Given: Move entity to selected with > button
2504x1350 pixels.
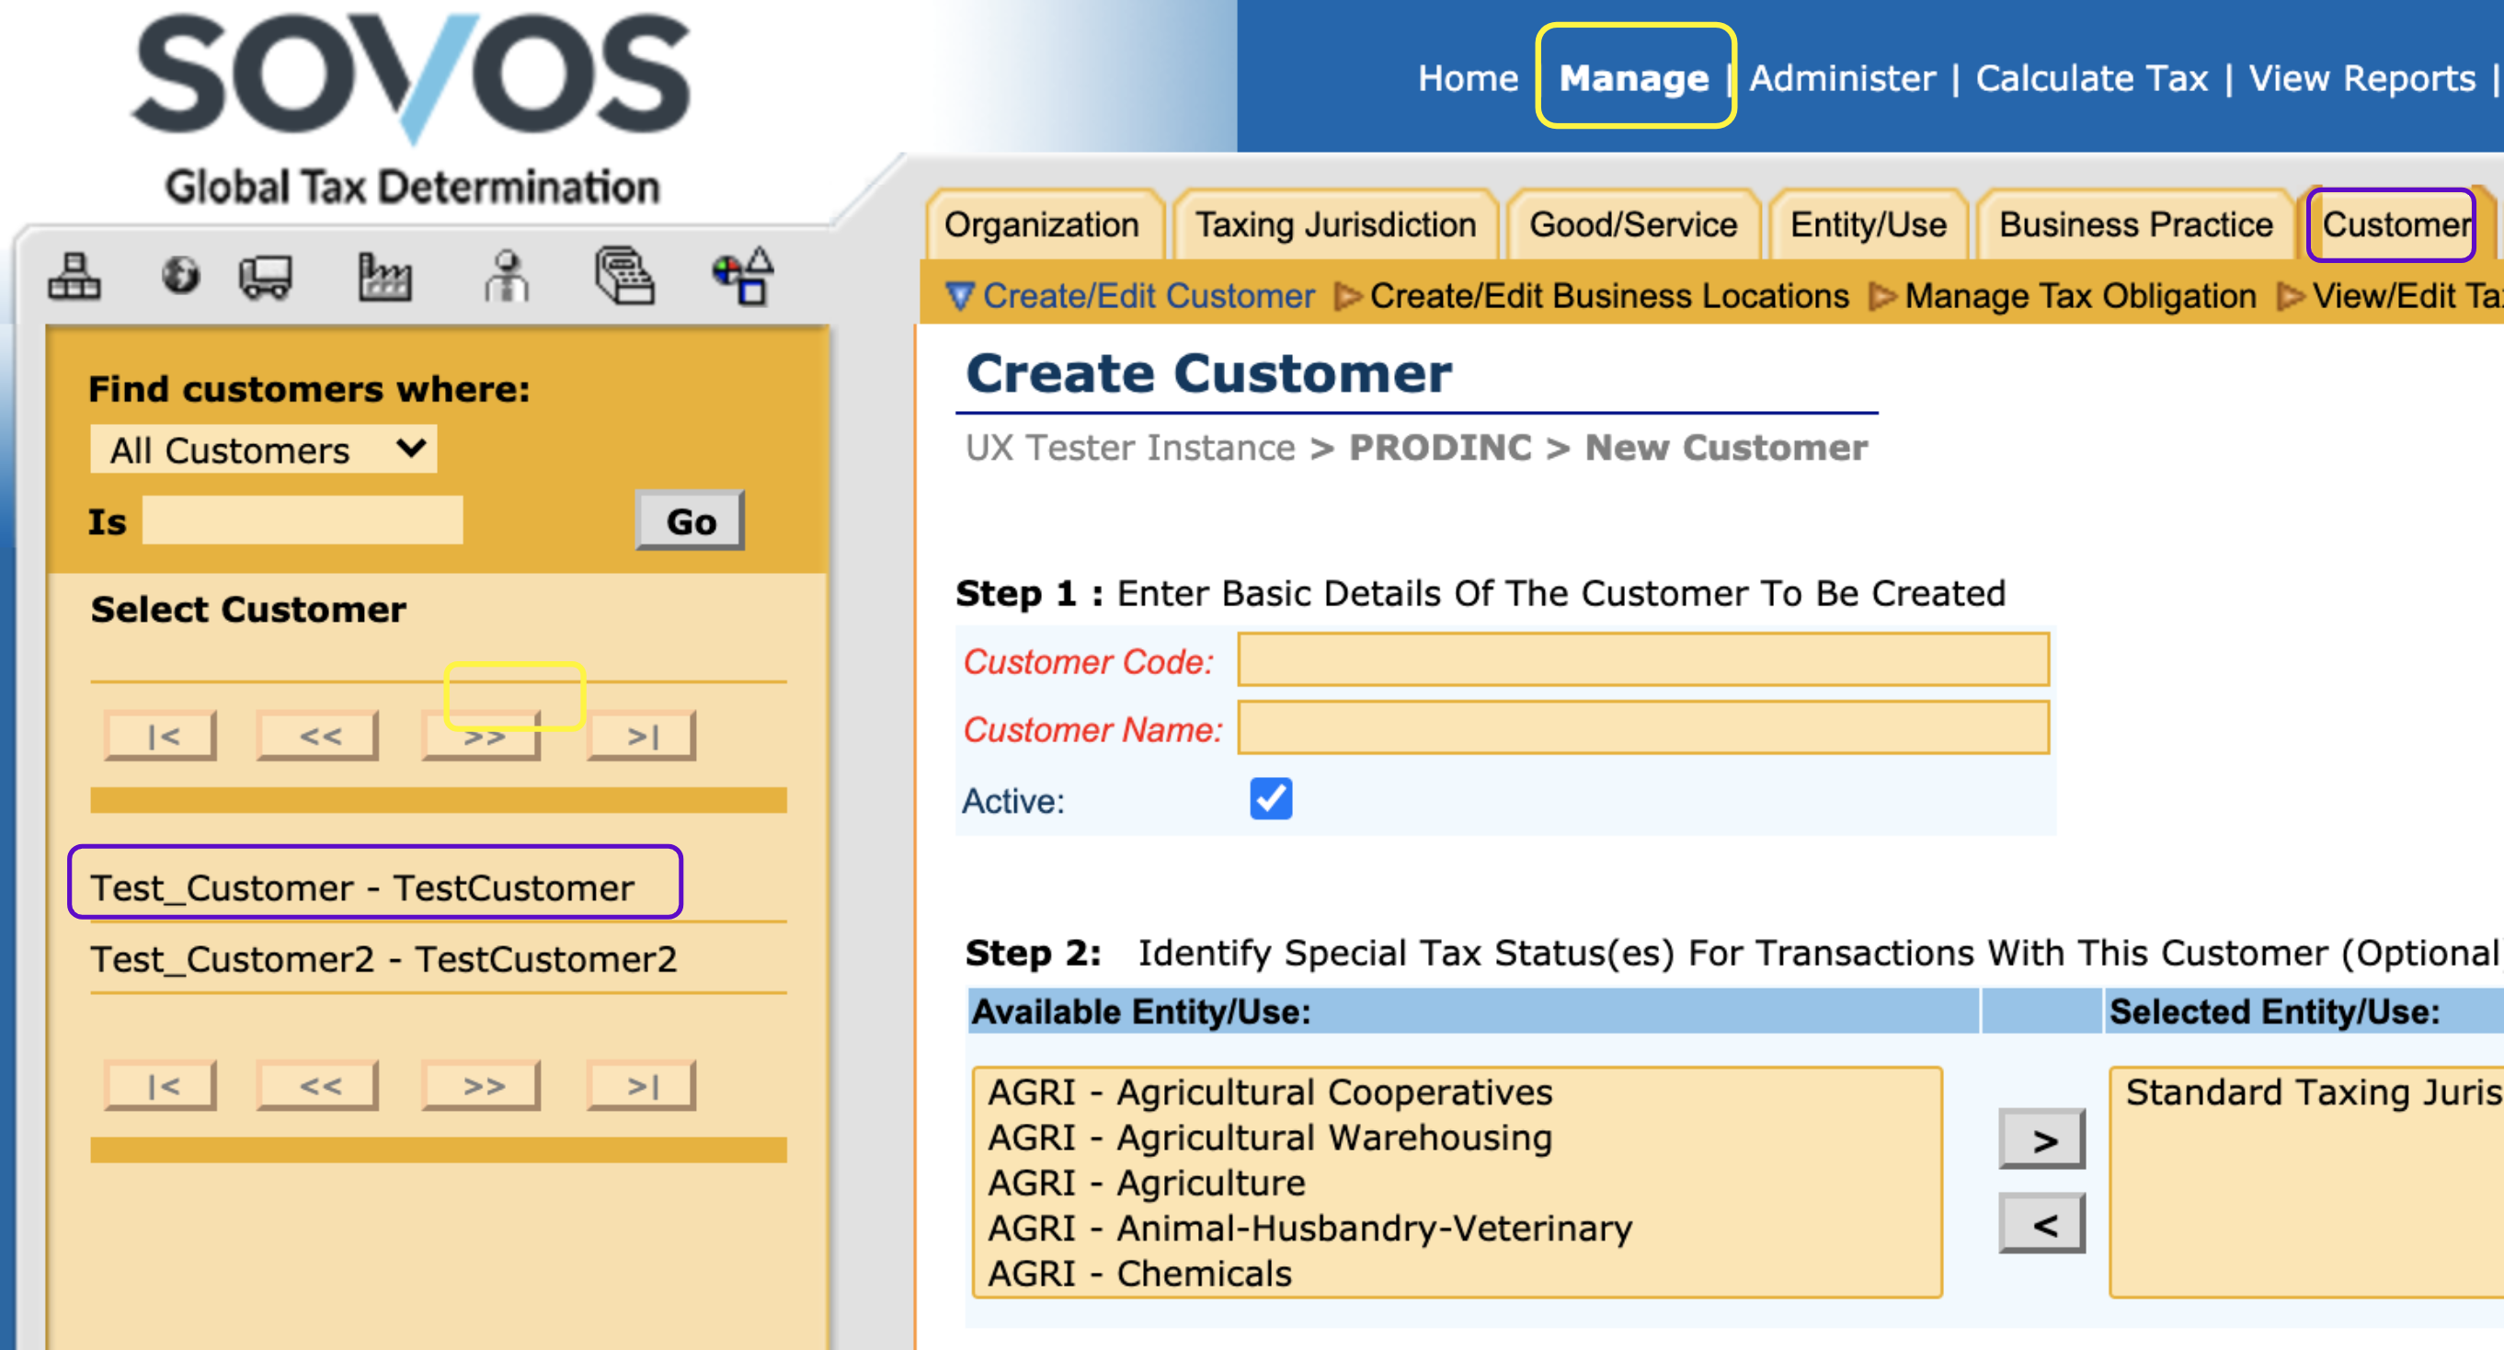Looking at the screenshot, I should pyautogui.click(x=2042, y=1139).
